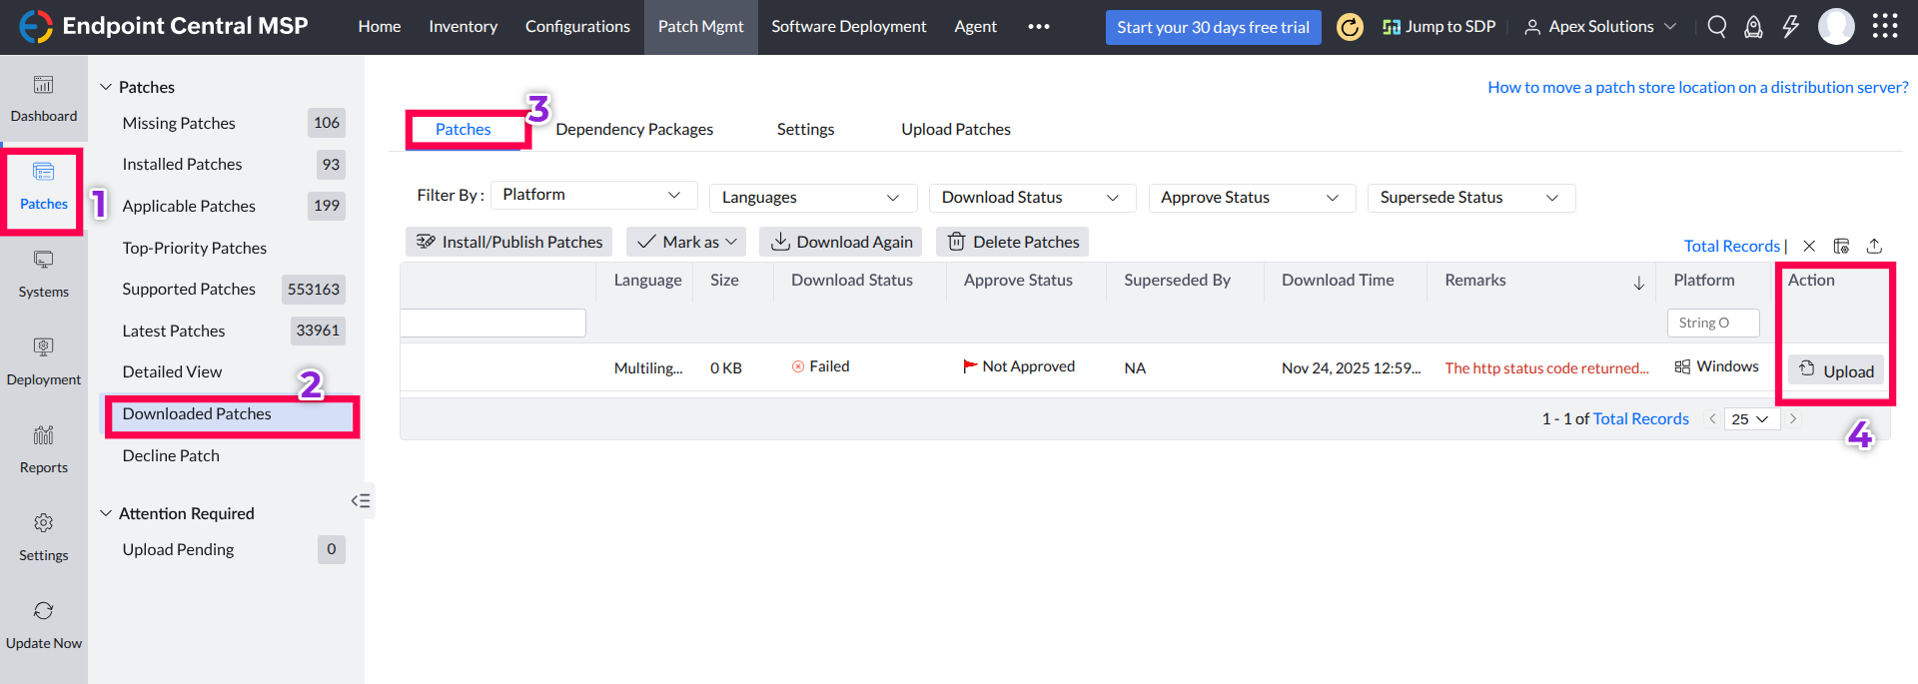Click the Platform column filter field
1918x684 pixels.
[1713, 323]
